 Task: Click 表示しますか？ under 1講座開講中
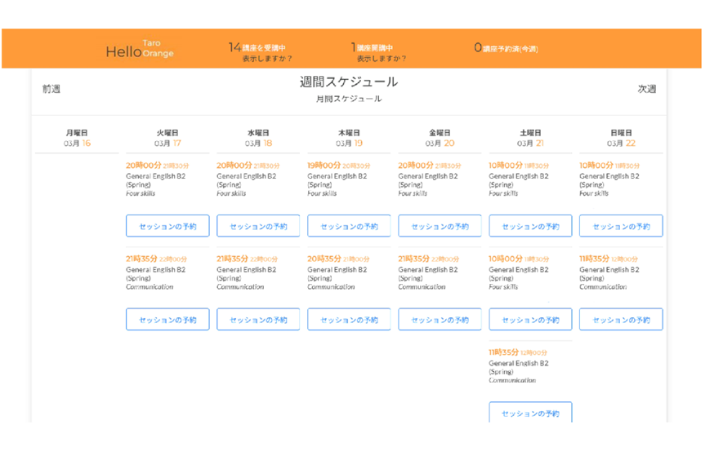coord(382,59)
